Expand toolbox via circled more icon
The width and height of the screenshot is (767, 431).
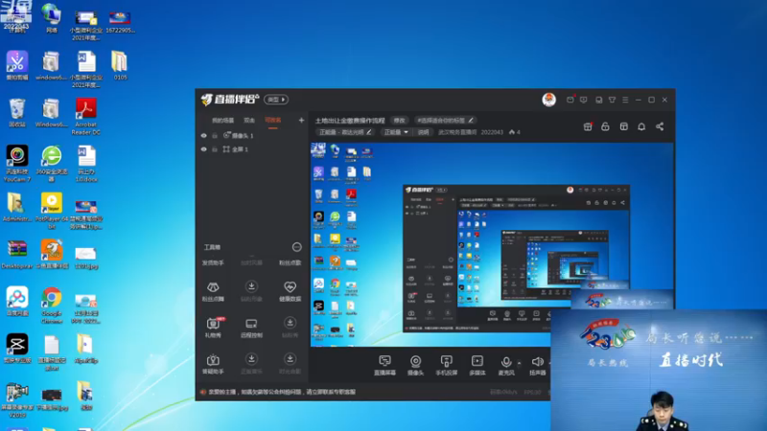coord(296,247)
